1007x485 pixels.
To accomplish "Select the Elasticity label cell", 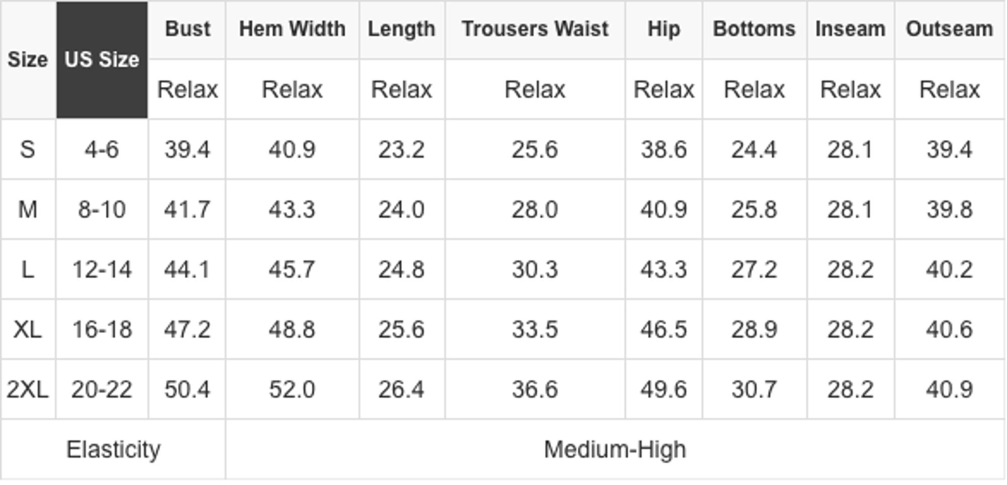I will pyautogui.click(x=113, y=449).
